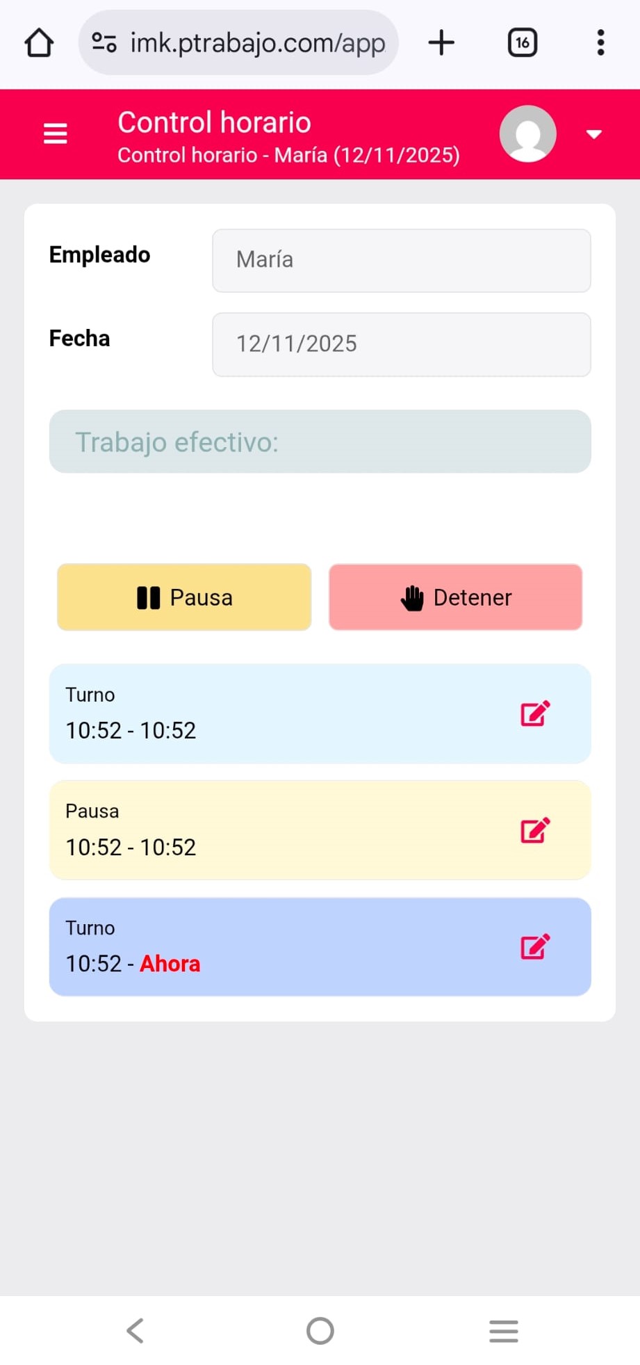This screenshot has width=640, height=1365.
Task: Click the user profile avatar
Action: coord(527,134)
